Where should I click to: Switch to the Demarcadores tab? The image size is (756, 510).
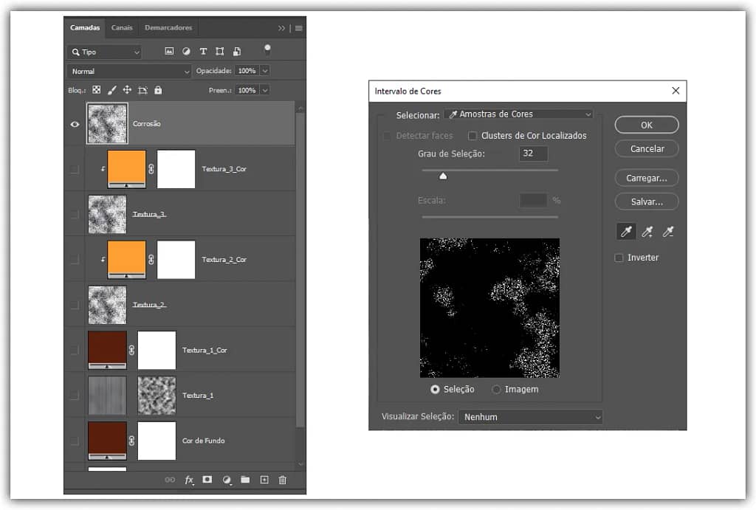pyautogui.click(x=168, y=28)
